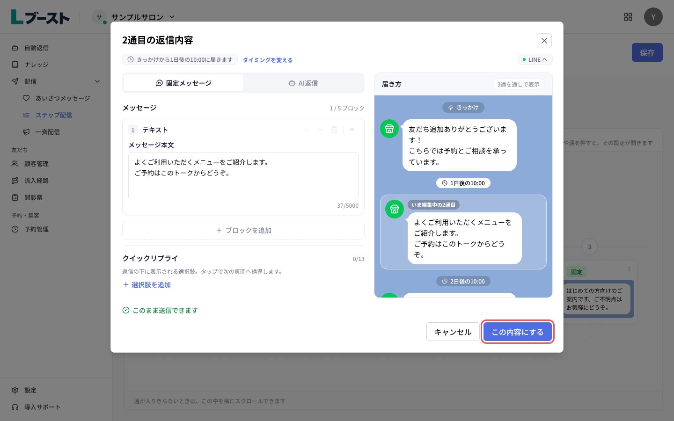Screen dimensions: 674x421
Task: Click the 保存 button behind the dialog
Action: point(647,53)
